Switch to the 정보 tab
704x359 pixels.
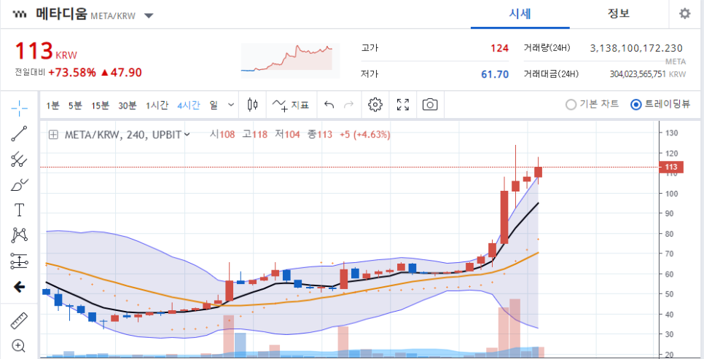click(619, 14)
